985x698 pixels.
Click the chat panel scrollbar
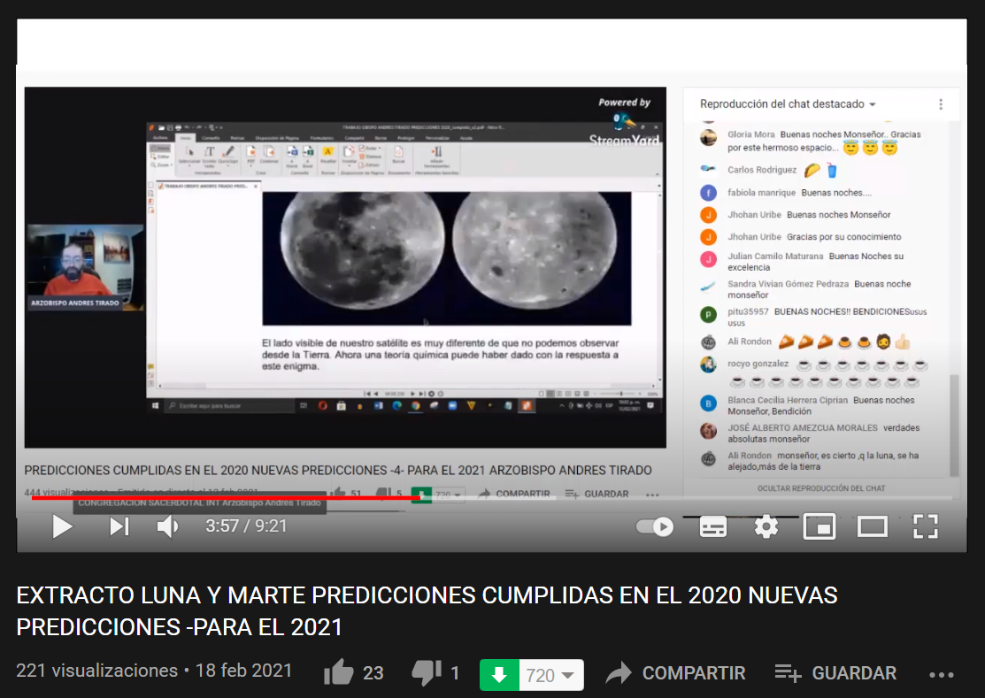coord(954,425)
